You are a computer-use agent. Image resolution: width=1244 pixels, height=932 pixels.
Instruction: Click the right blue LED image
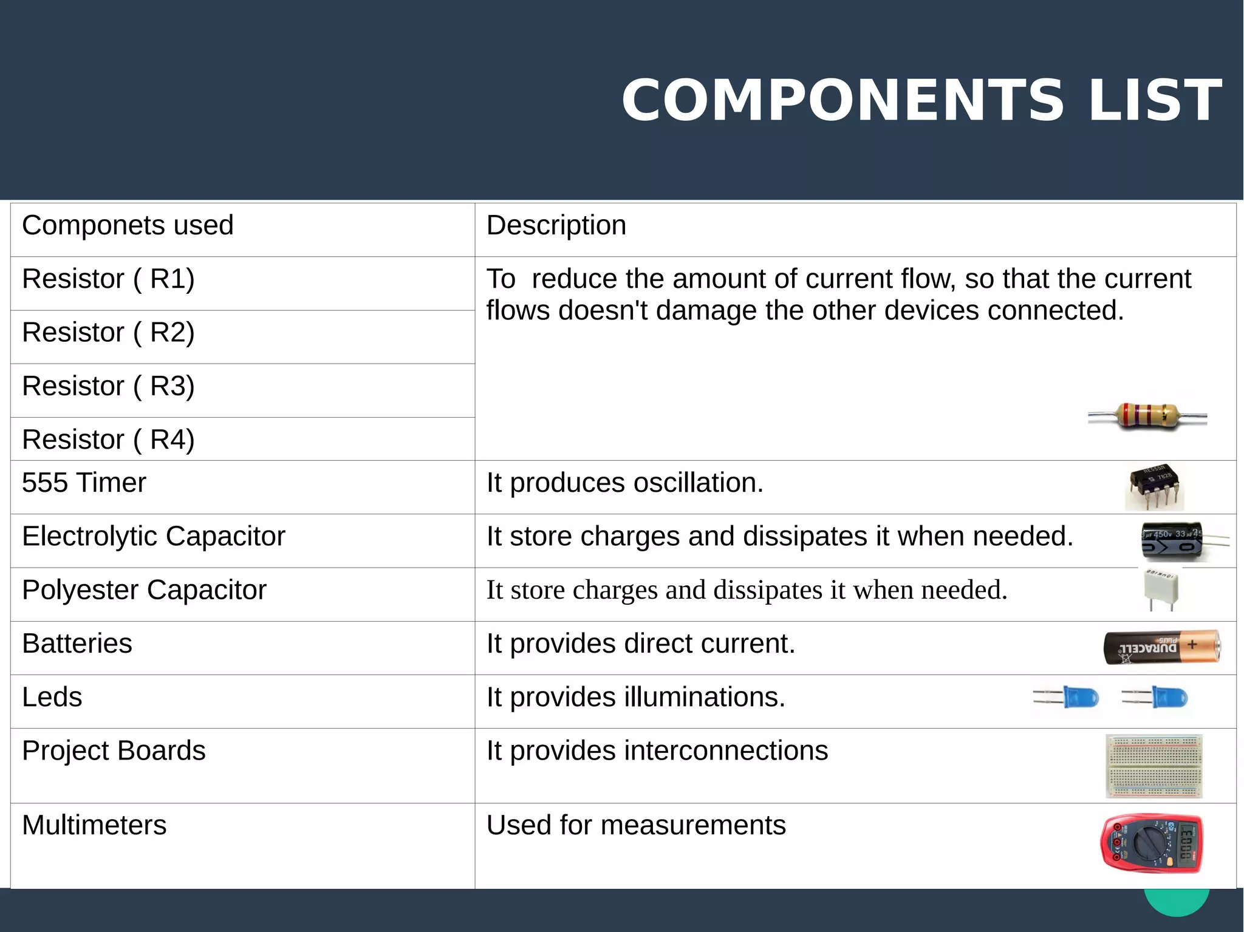click(x=1155, y=697)
